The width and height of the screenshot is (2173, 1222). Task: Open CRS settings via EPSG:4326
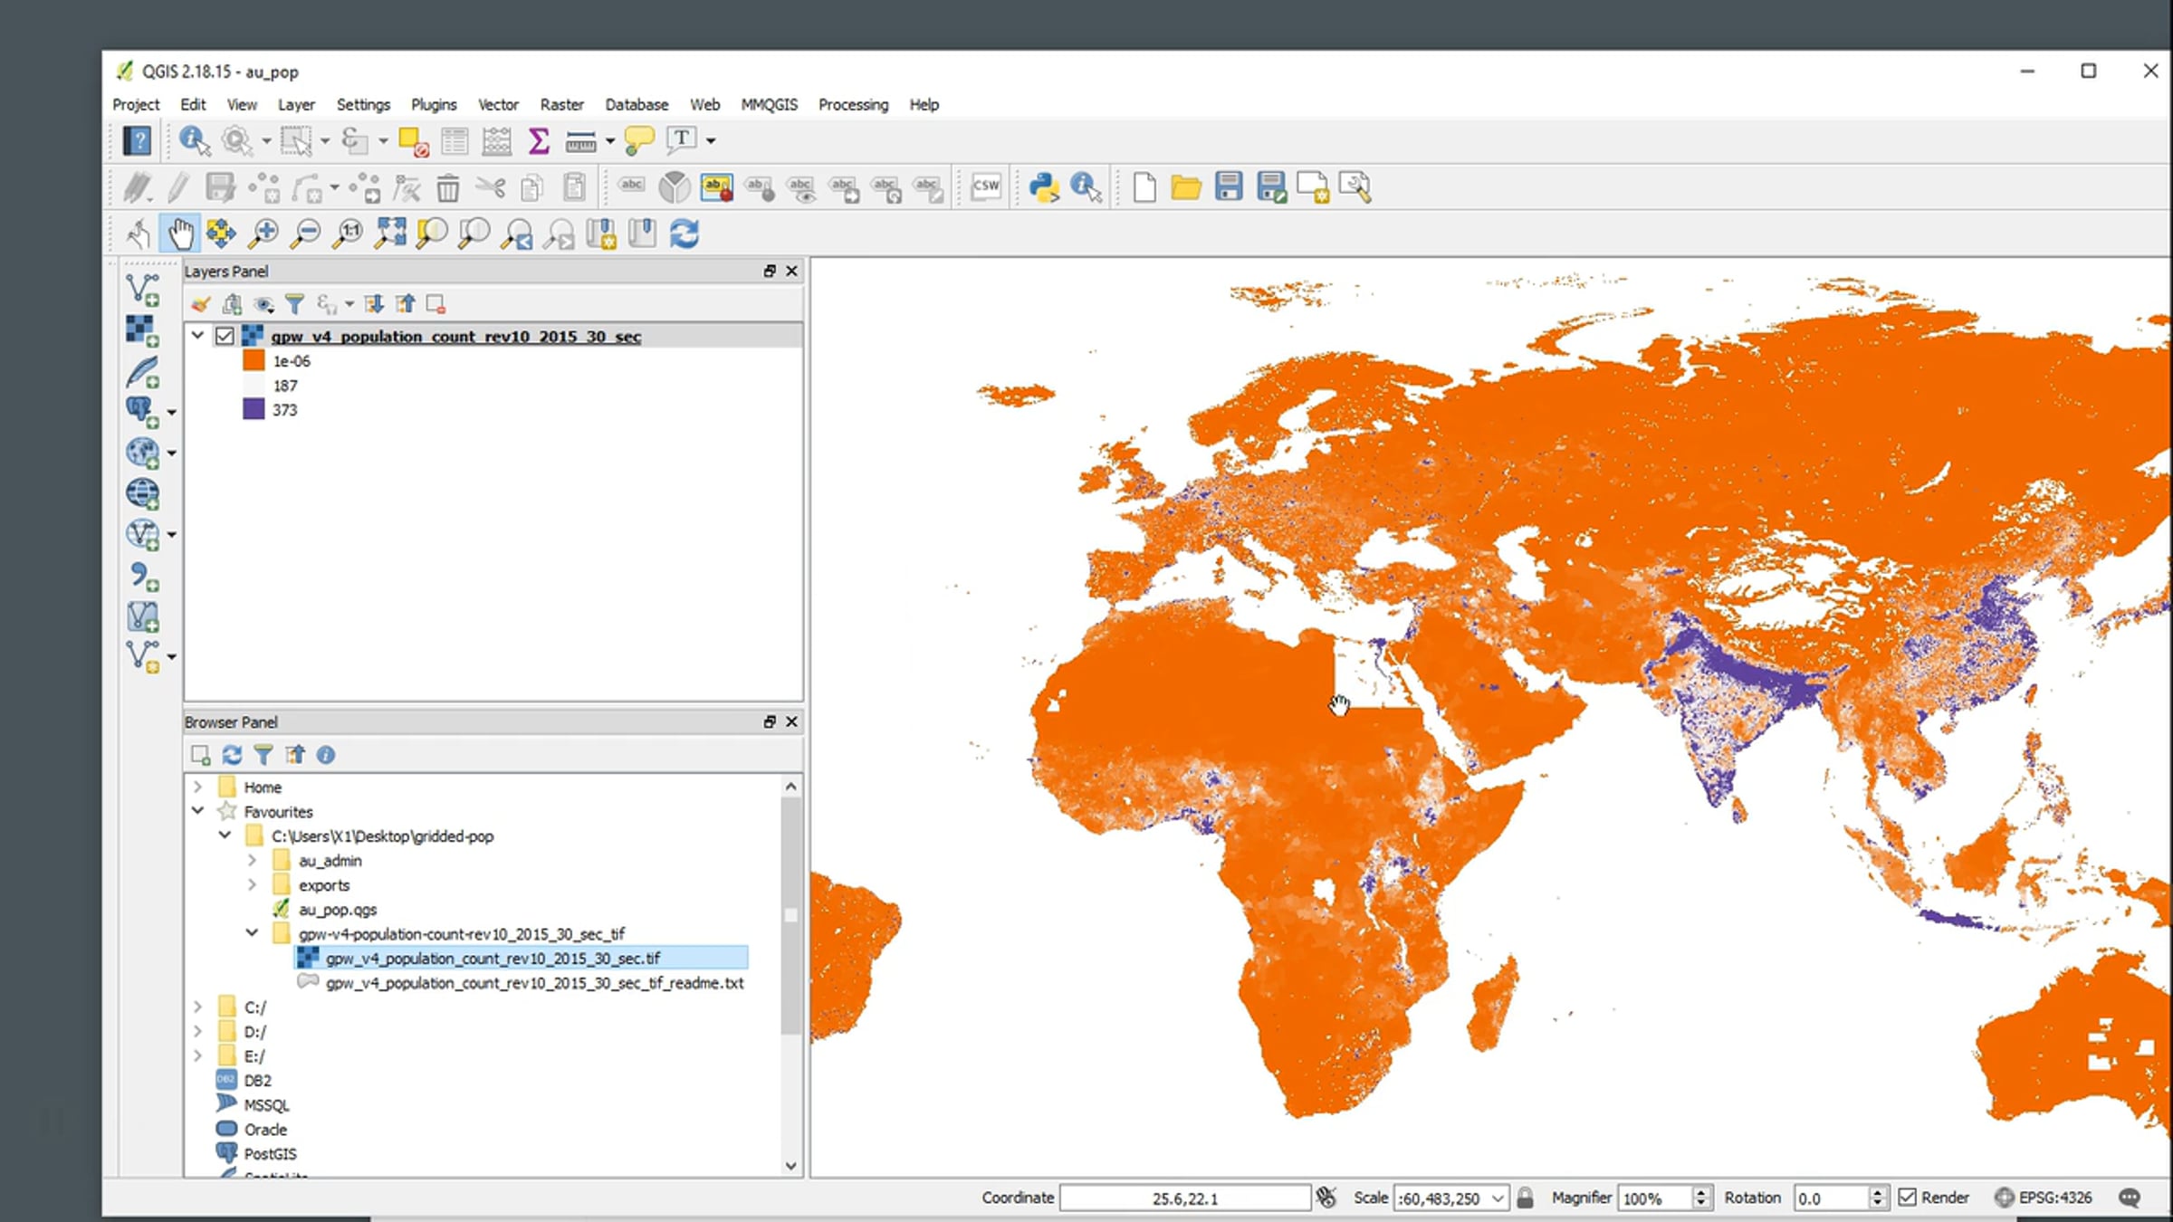(2044, 1198)
